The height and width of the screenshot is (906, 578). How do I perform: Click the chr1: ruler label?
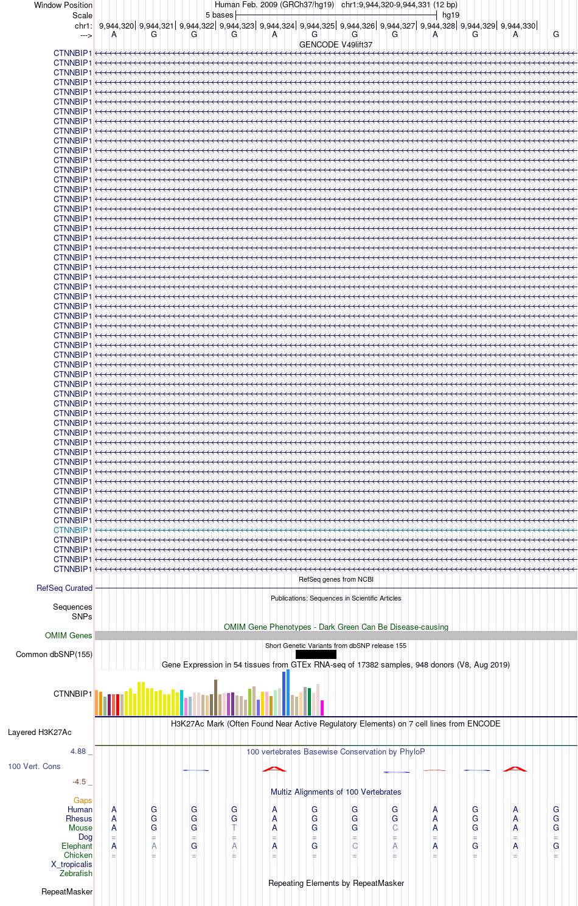pos(83,26)
